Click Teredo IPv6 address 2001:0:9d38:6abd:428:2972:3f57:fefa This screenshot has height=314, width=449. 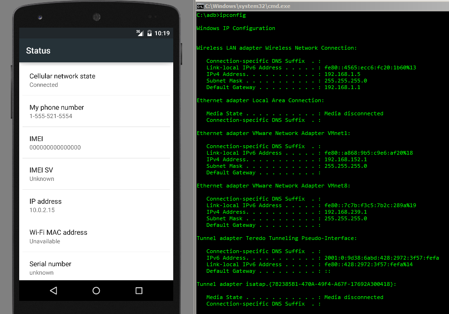[x=382, y=258]
